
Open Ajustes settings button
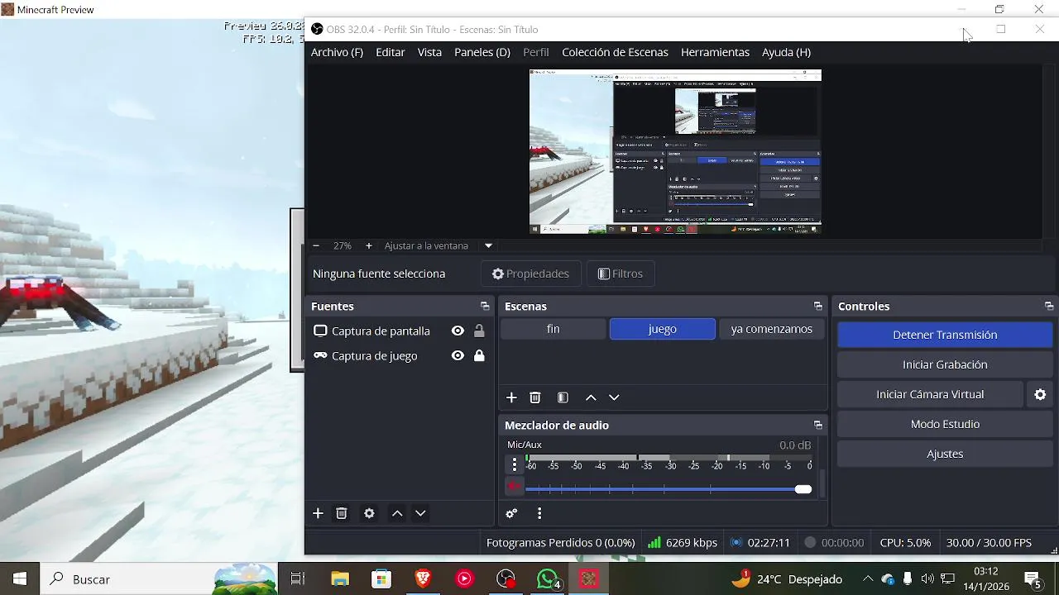(945, 454)
